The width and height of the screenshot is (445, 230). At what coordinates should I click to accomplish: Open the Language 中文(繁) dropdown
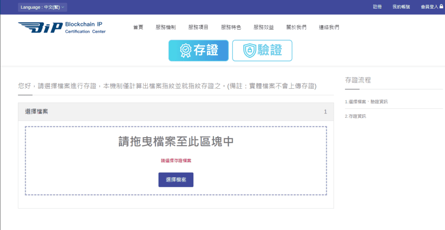point(43,7)
